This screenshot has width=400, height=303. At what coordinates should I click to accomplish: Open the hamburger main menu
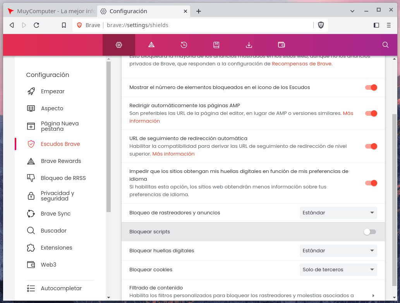[x=388, y=25]
